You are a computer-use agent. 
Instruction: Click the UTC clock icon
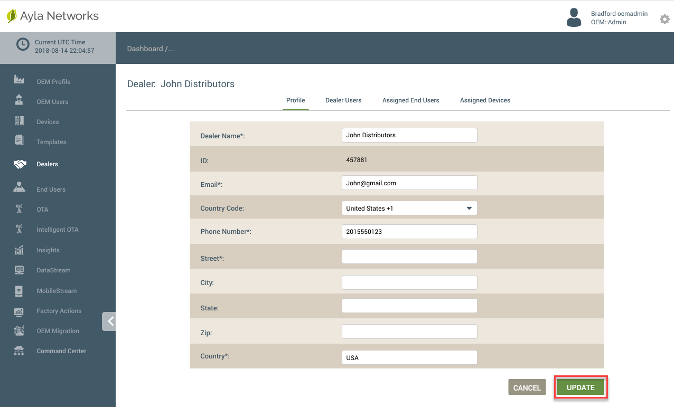23,44
